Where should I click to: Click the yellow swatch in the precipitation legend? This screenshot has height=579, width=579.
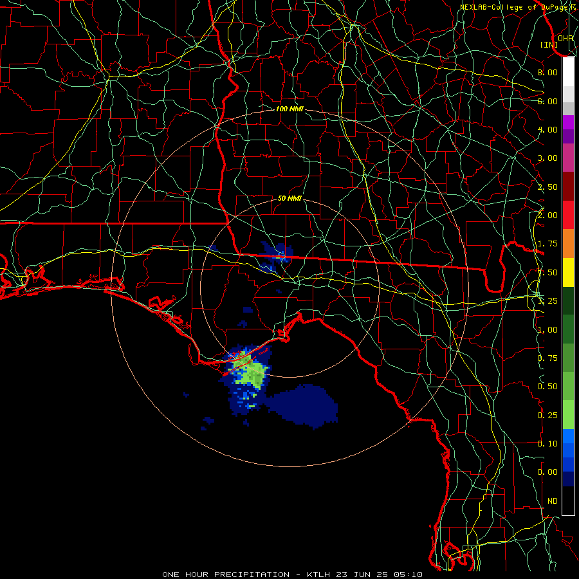coord(568,273)
